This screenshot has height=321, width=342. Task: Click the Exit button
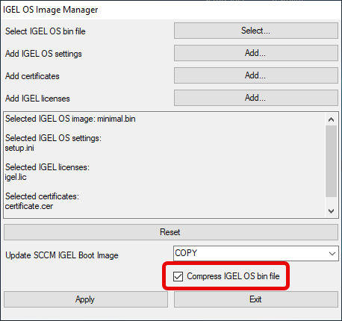(256, 299)
